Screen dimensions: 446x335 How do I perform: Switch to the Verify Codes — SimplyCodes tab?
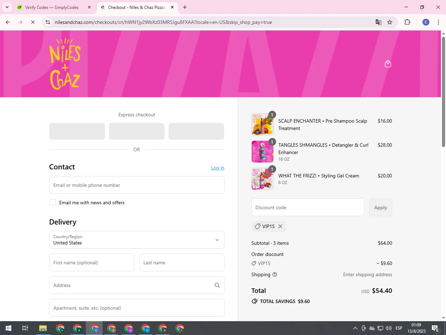pyautogui.click(x=52, y=7)
